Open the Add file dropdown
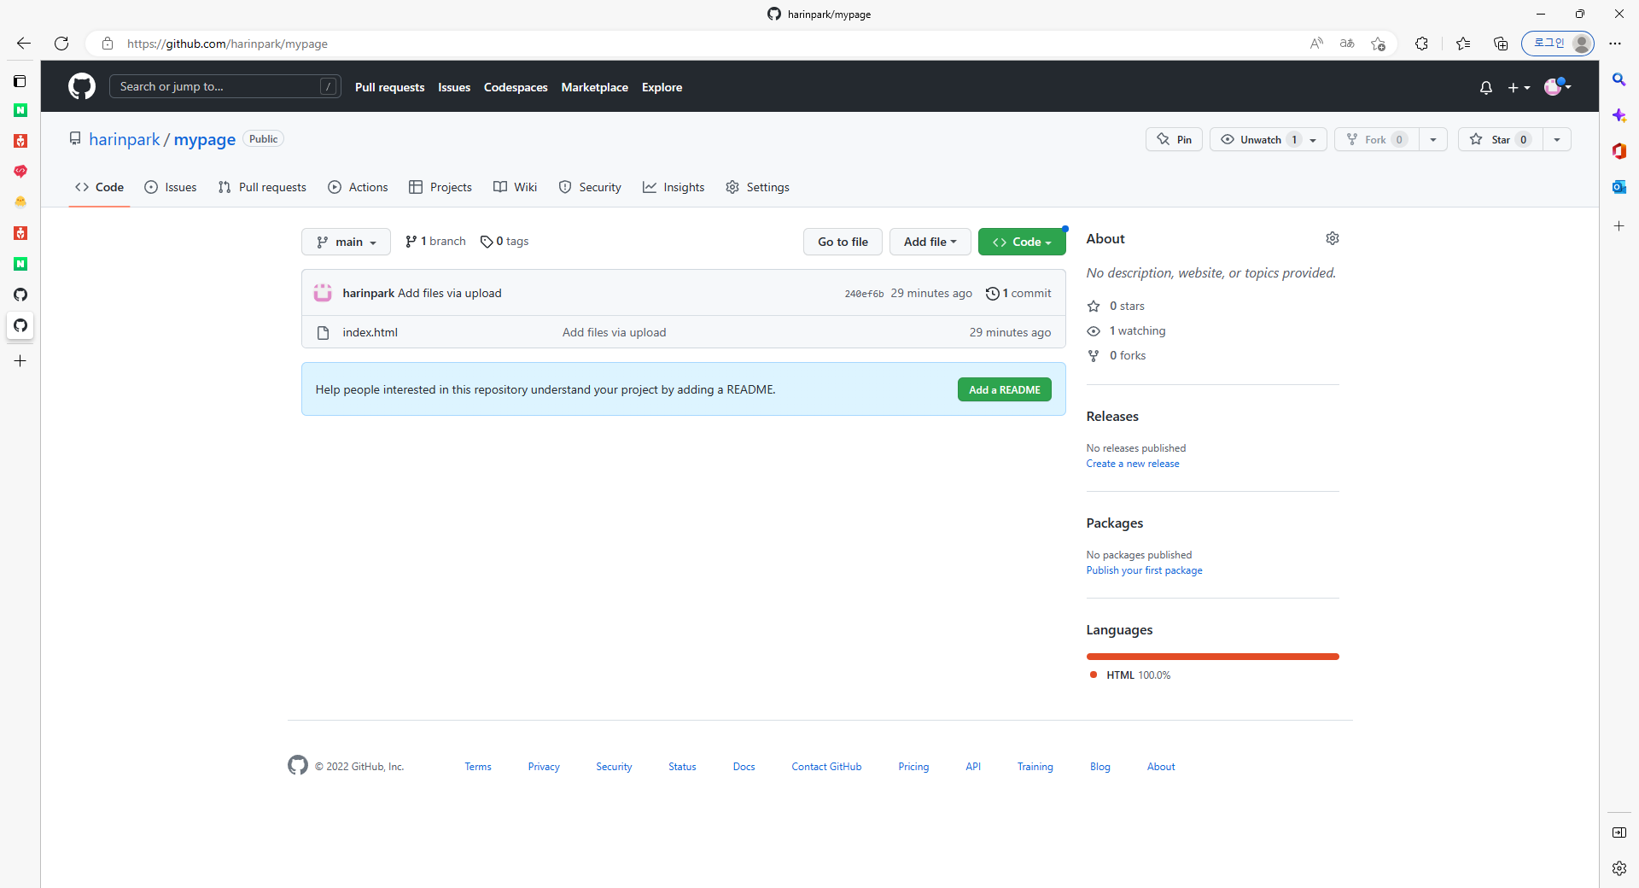 (930, 242)
